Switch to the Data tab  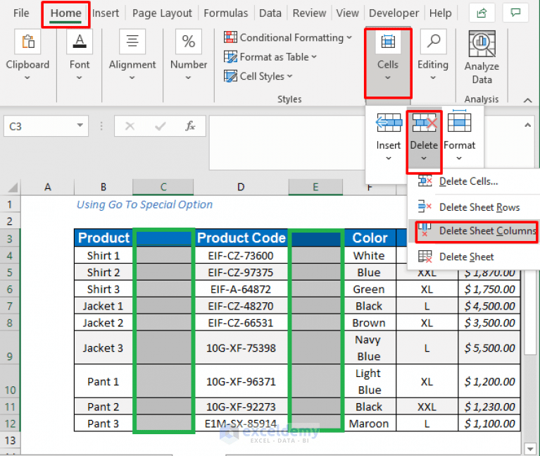270,13
